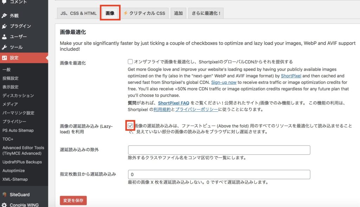Click the Users (ユーザー) person icon
The width and height of the screenshot is (360, 207).
click(4, 37)
